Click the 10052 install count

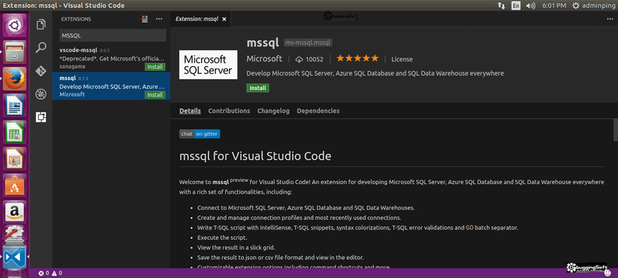314,60
